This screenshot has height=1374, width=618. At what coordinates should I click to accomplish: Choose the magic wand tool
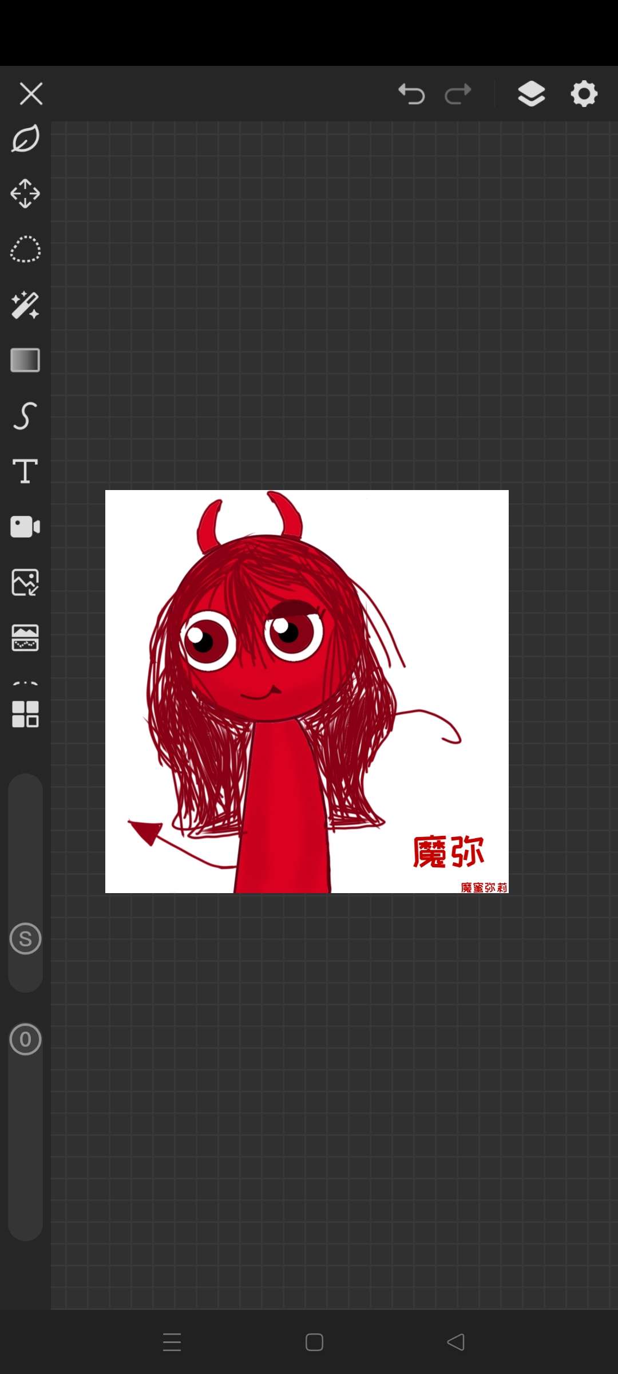point(25,305)
